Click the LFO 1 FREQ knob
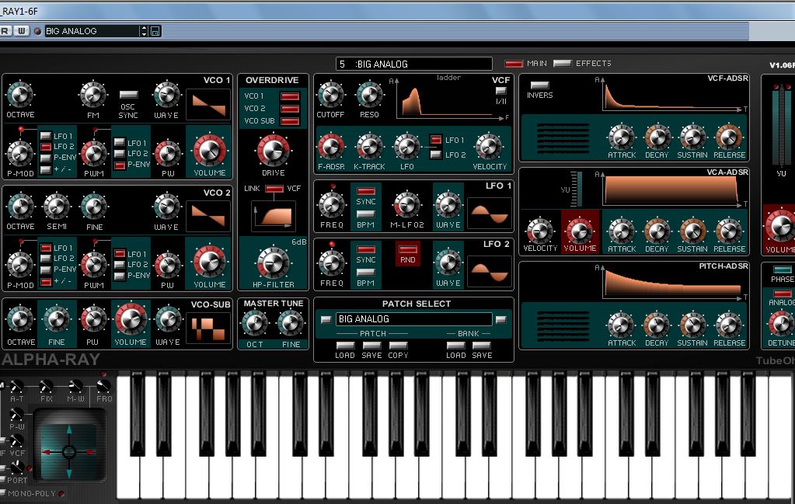The image size is (795, 504). [332, 205]
